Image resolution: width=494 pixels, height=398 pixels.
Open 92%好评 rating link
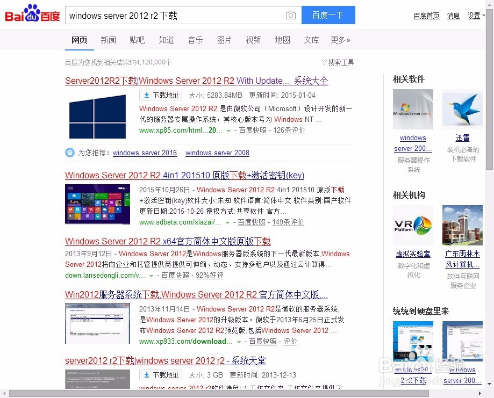click(209, 276)
